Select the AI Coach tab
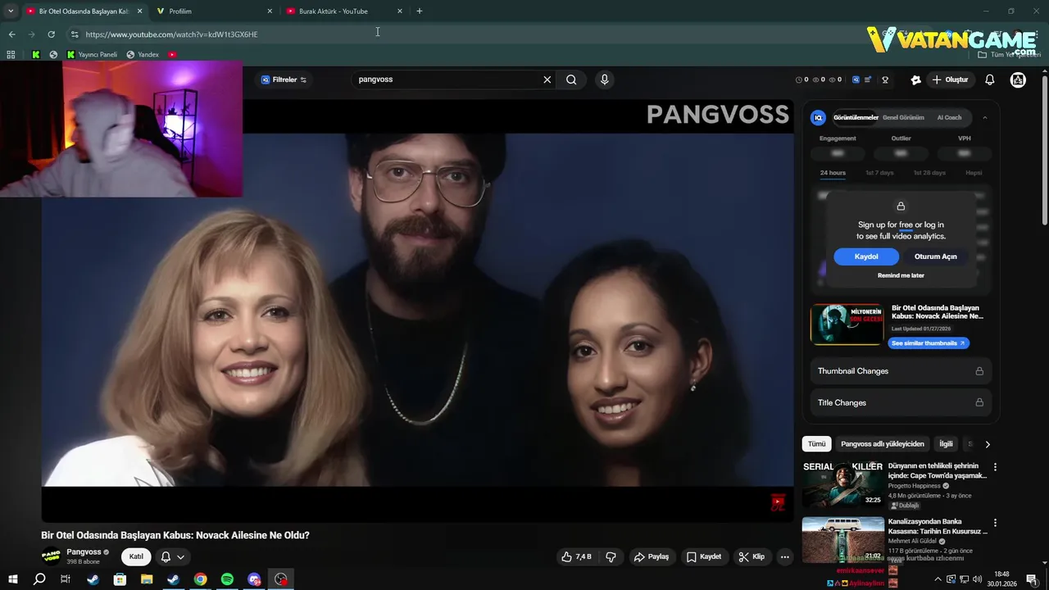 point(949,117)
